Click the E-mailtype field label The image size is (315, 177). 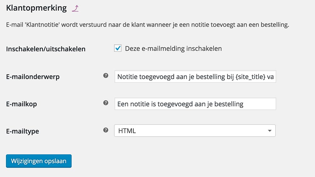[x=23, y=131]
